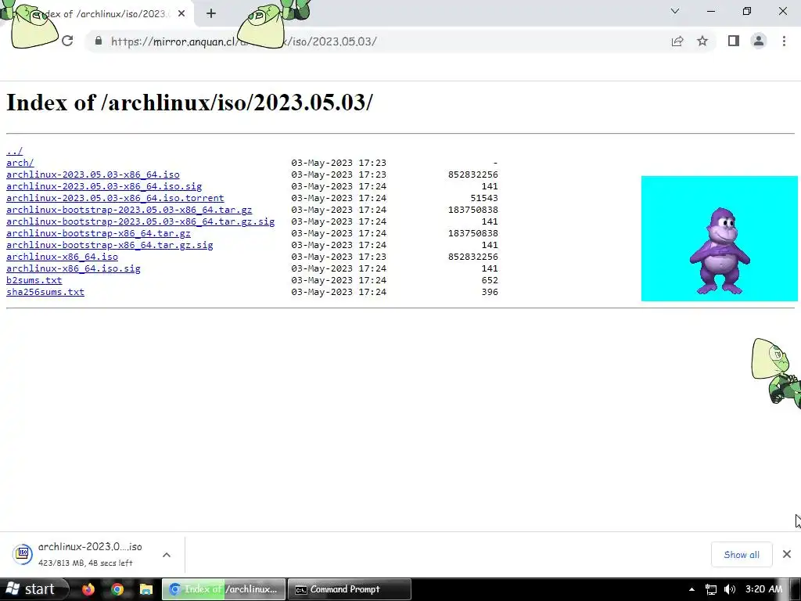Close the Index of /archlinux tab

(x=181, y=13)
